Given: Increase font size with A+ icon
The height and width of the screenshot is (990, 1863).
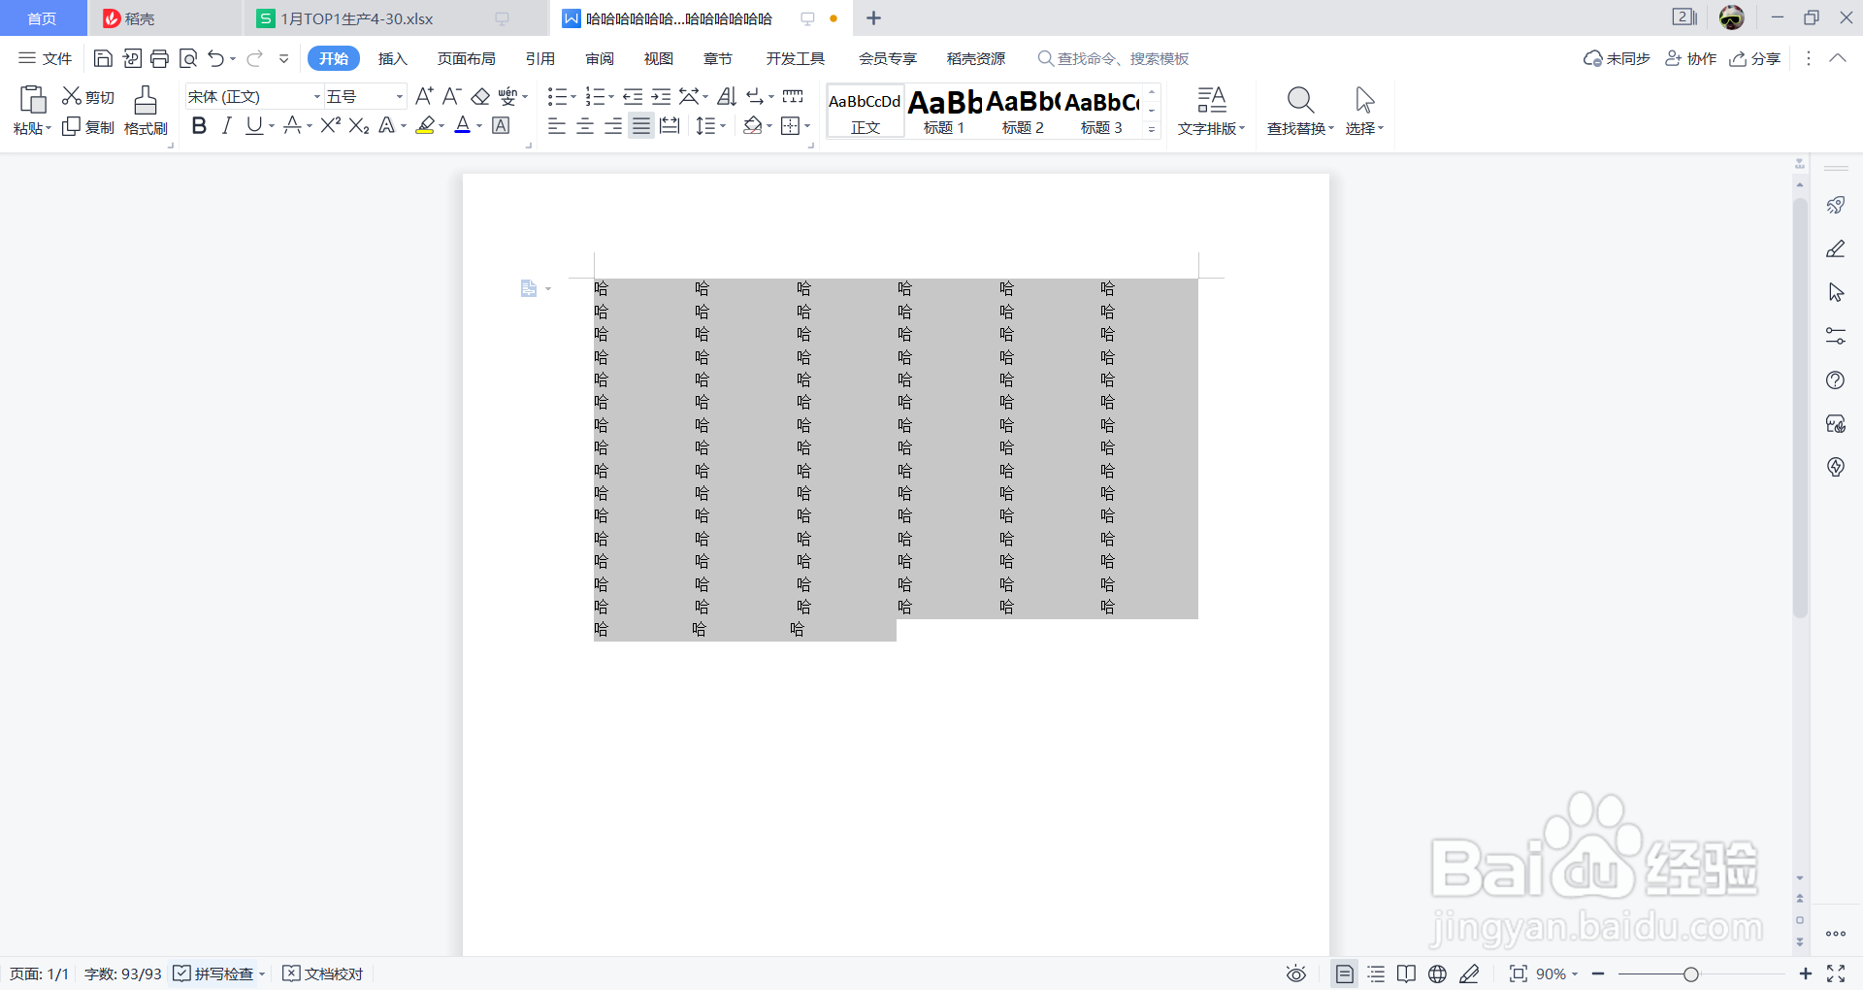Looking at the screenshot, I should [424, 96].
